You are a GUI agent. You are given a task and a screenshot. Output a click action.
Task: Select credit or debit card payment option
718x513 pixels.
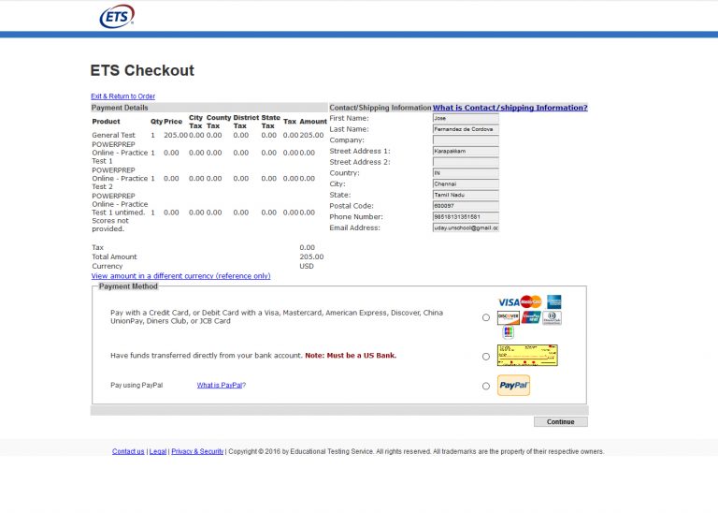485,317
